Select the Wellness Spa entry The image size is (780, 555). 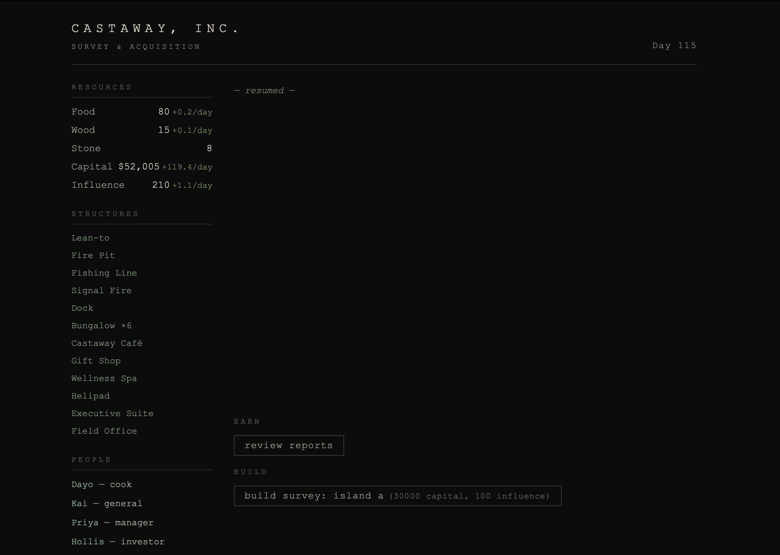click(x=104, y=379)
